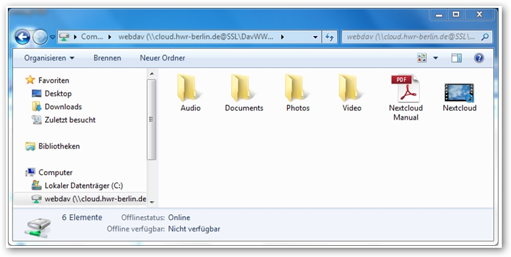511x257 pixels.
Task: Select the webdav breadcrumb segment in address bar
Action: 196,37
